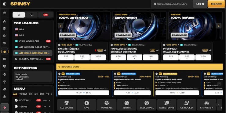This screenshot has height=113, width=226.
Task: Click red streaming icon on Bayern München card
Action: pos(95,50)
